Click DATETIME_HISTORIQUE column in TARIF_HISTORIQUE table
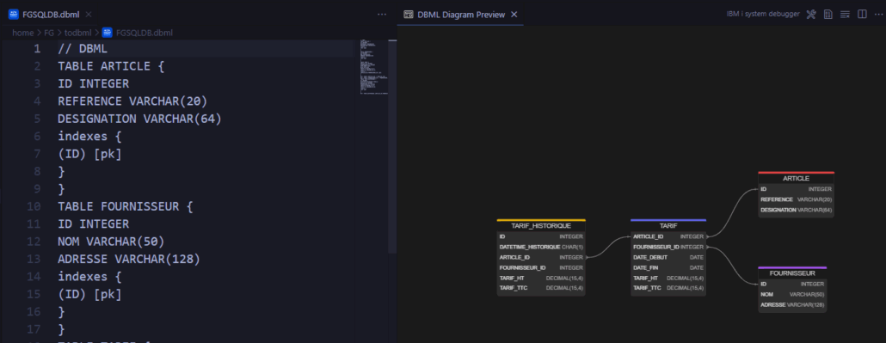 tap(541, 247)
